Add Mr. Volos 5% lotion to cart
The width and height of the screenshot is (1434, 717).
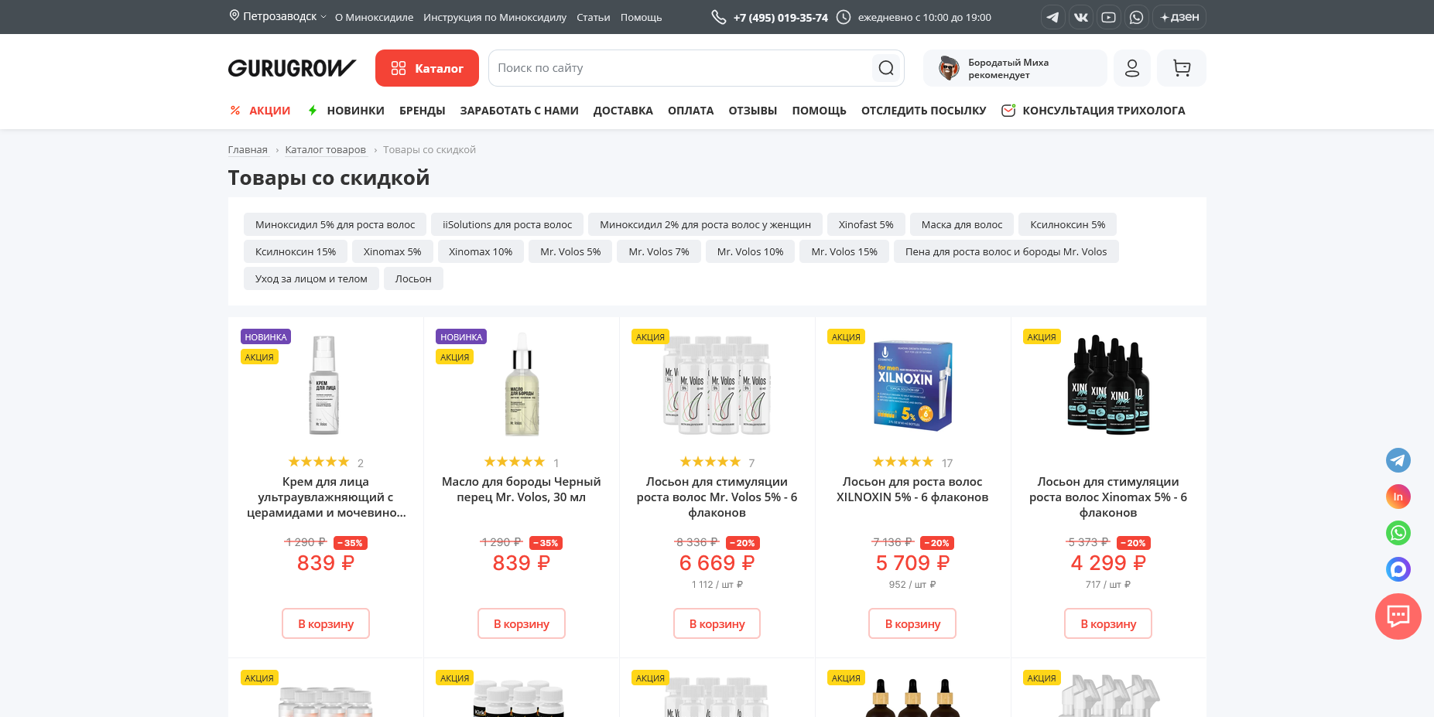pyautogui.click(x=717, y=623)
